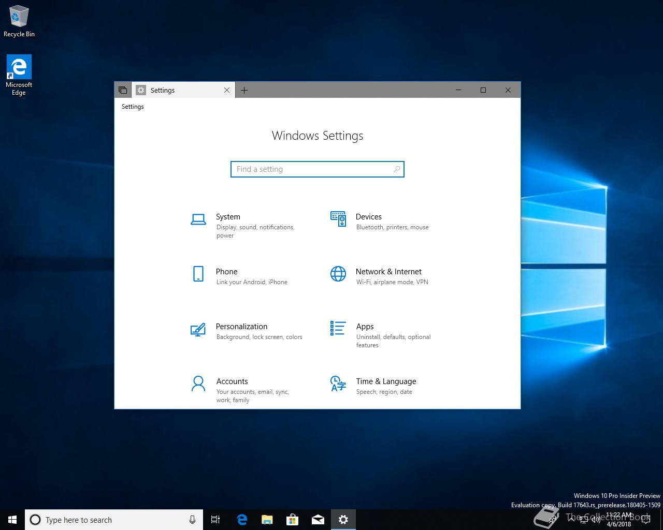Open the Phone icon in Settings

tap(198, 273)
